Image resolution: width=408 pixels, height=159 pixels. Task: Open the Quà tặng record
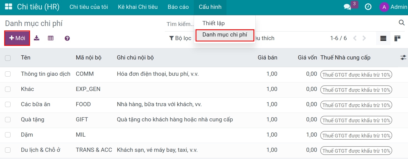(32, 119)
